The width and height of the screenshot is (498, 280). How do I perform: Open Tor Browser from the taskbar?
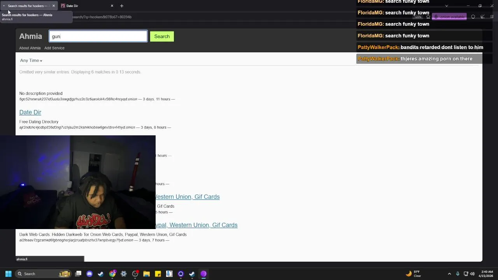pyautogui.click(x=203, y=274)
